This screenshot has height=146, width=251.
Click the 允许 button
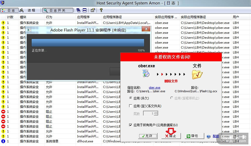[148, 136]
